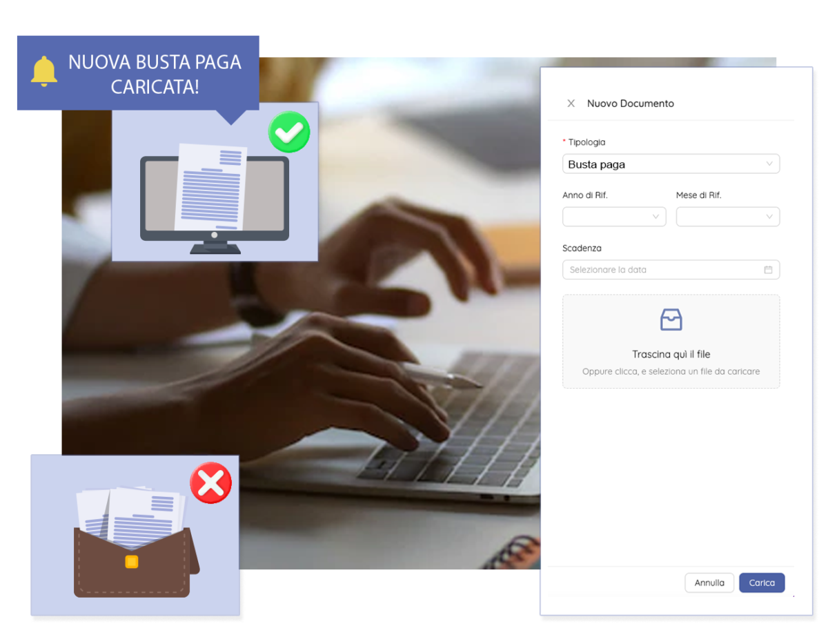This screenshot has width=828, height=637.
Task: Click the red required asterisk next to Tipologia
Action: (x=565, y=142)
